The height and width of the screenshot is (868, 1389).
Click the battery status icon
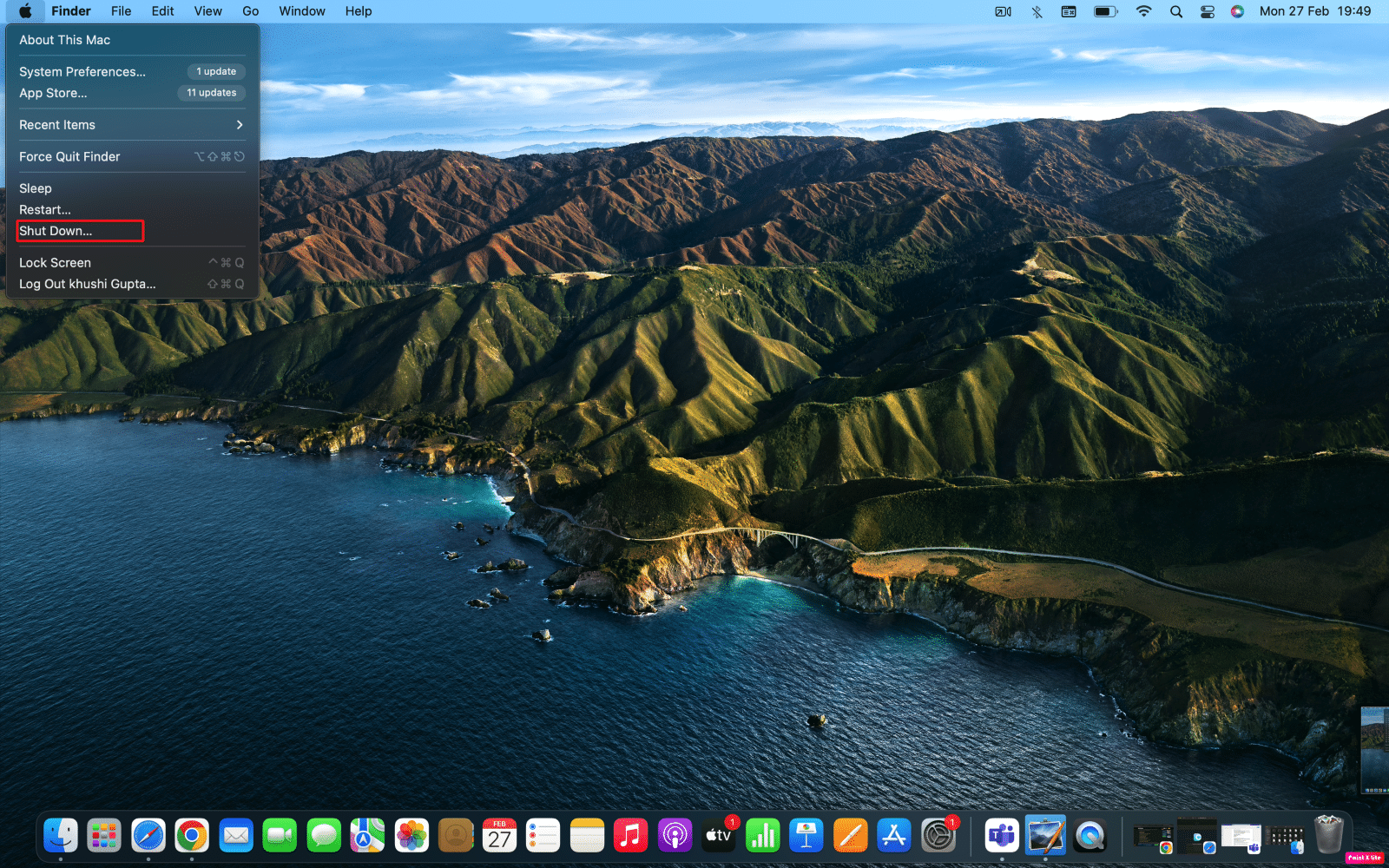[x=1105, y=11]
